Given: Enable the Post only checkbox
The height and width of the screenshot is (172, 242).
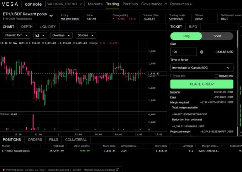Looking at the screenshot, I should (172, 76).
